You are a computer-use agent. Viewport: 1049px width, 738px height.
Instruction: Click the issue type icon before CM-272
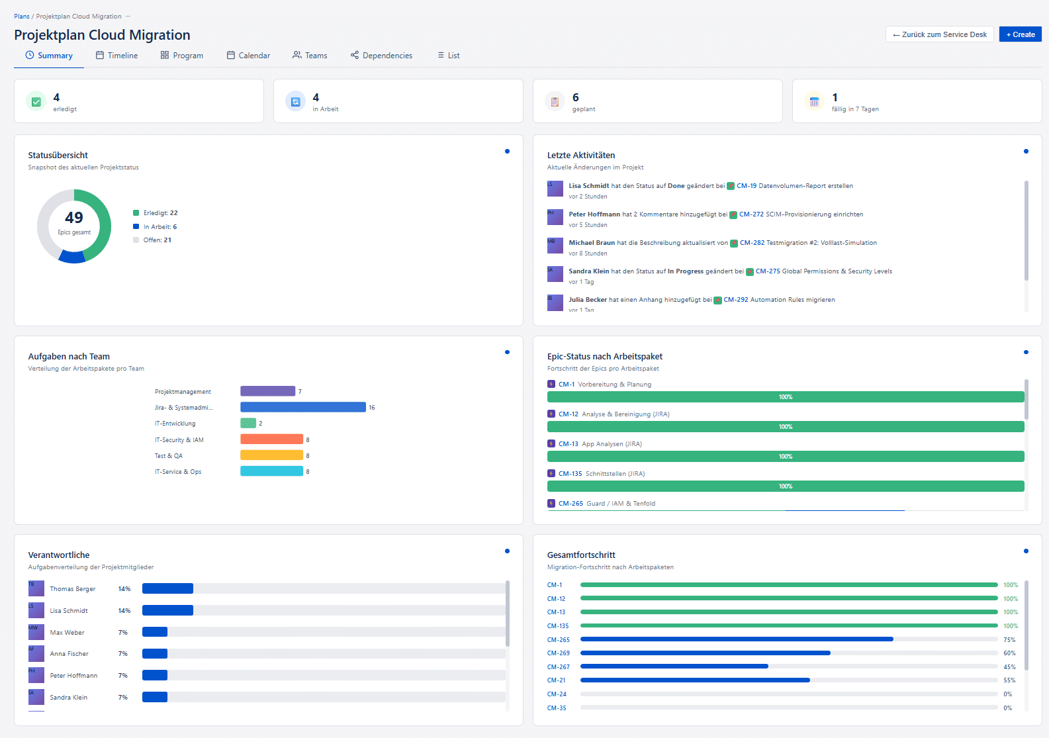point(733,214)
